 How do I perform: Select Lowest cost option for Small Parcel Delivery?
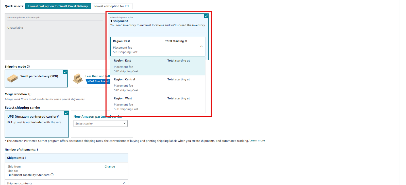(x=58, y=6)
